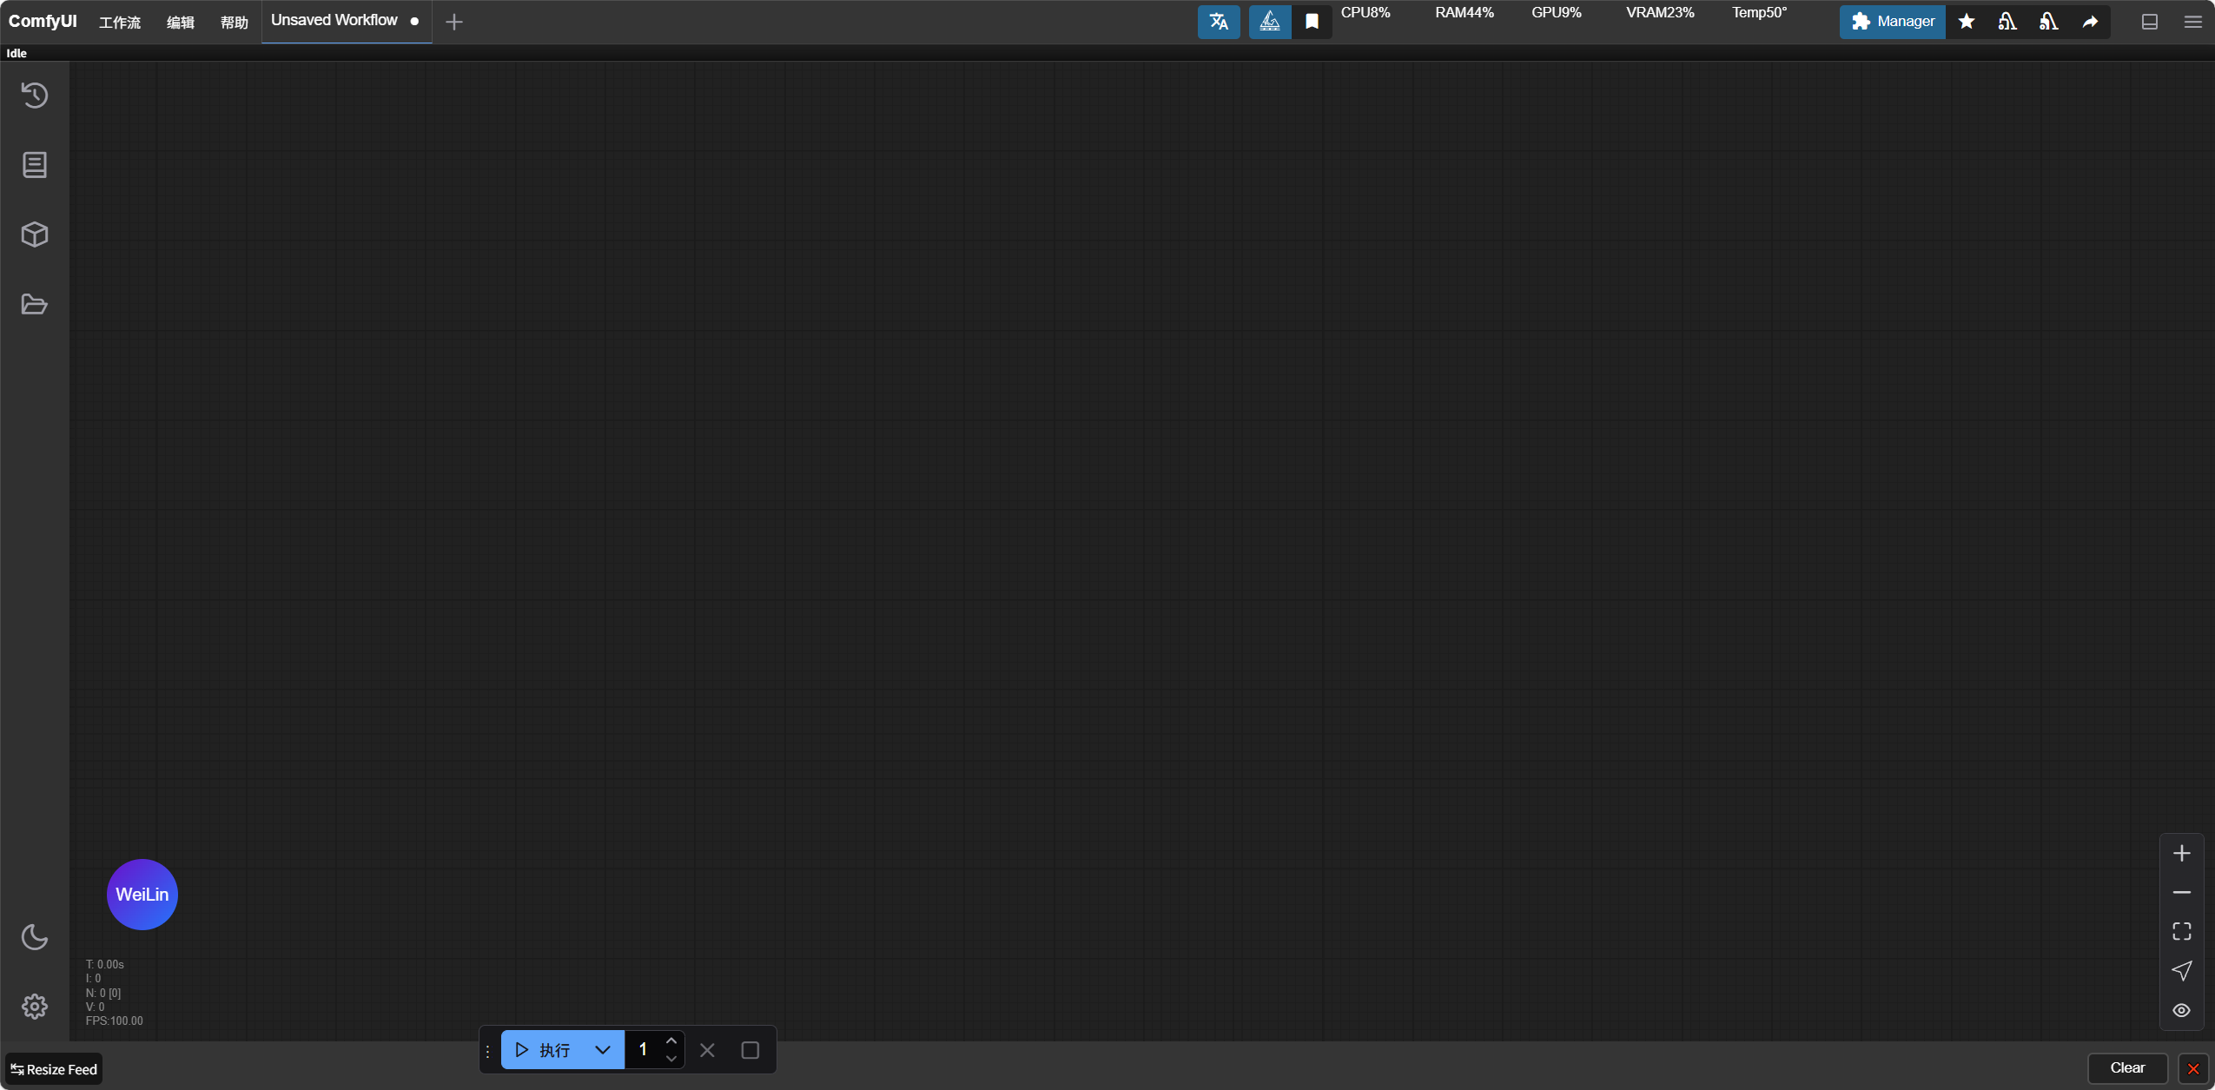Open the queue history sidebar icon
Screen dimensions: 2215x1090
[x=35, y=95]
